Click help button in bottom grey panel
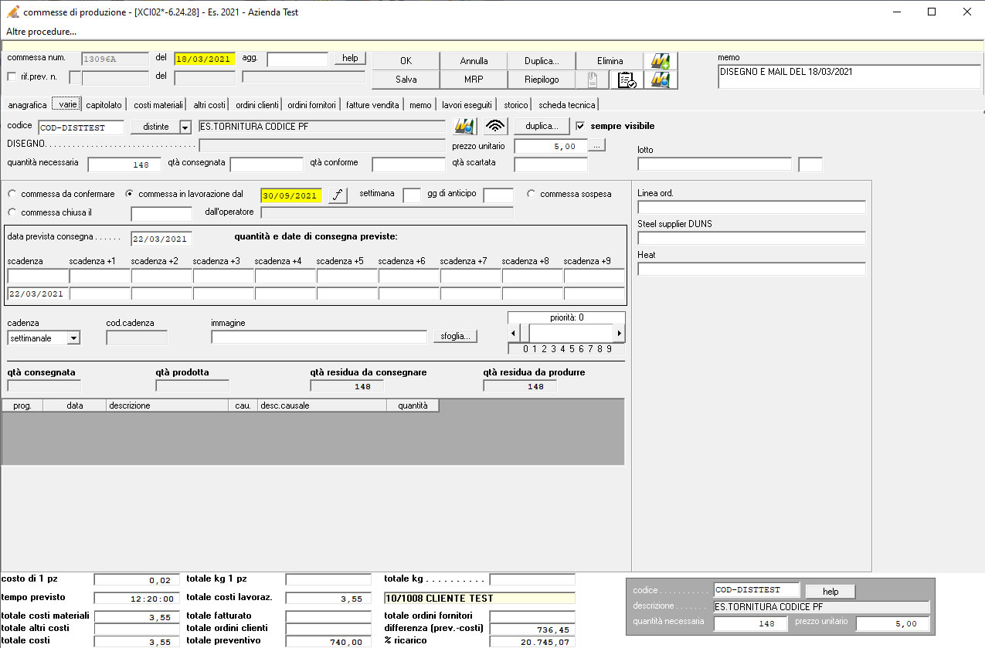The width and height of the screenshot is (985, 648). (830, 592)
